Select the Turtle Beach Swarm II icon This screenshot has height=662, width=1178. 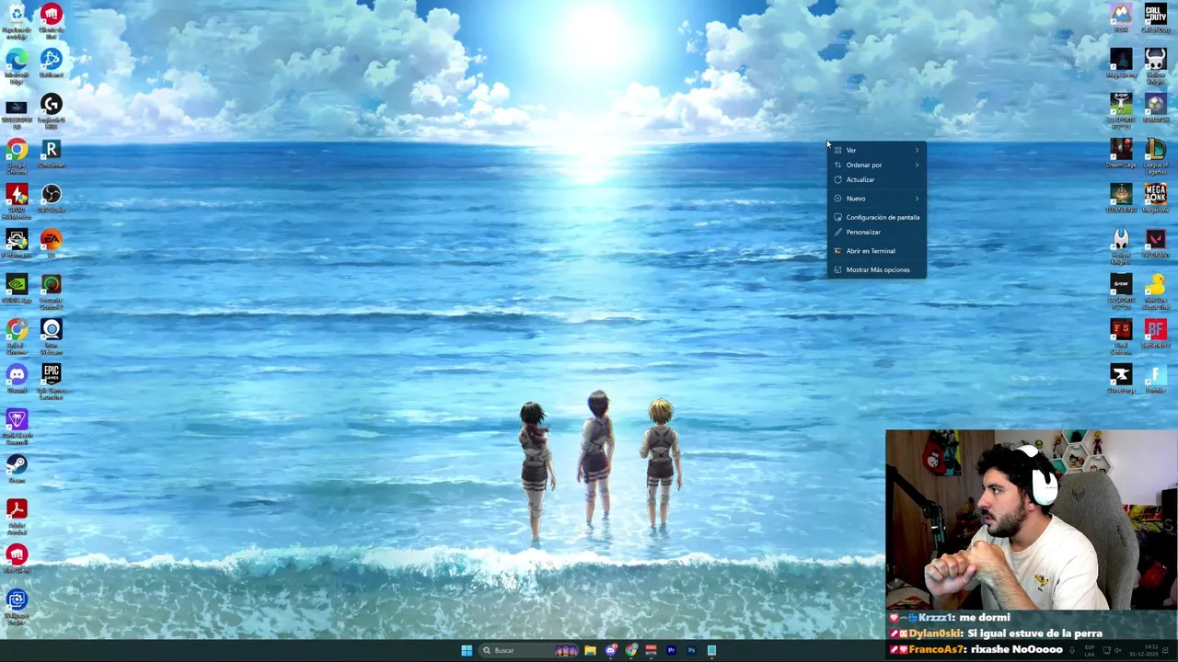click(x=17, y=425)
